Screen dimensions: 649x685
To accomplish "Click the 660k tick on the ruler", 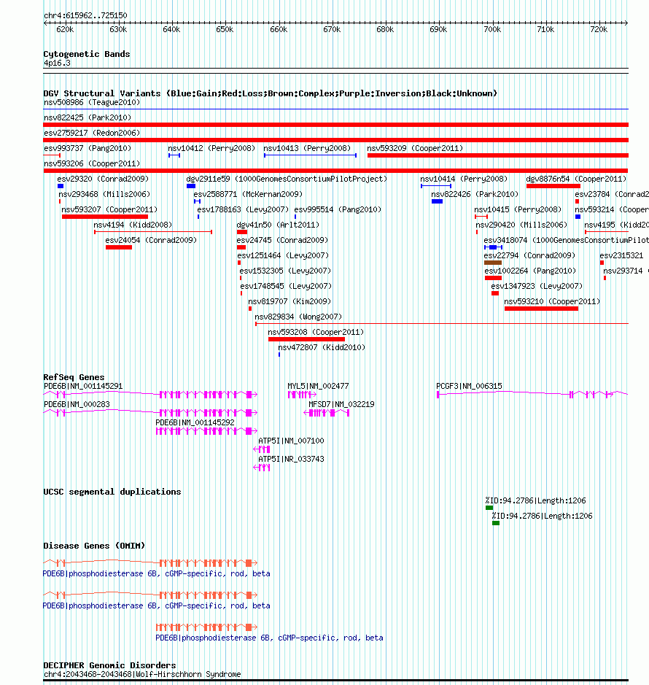I will point(279,29).
